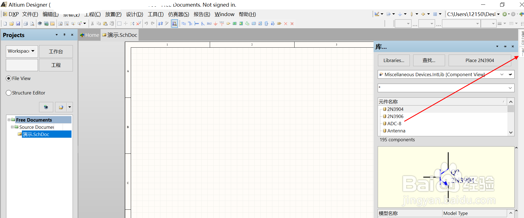Click the 元件名称 column header

(x=442, y=102)
